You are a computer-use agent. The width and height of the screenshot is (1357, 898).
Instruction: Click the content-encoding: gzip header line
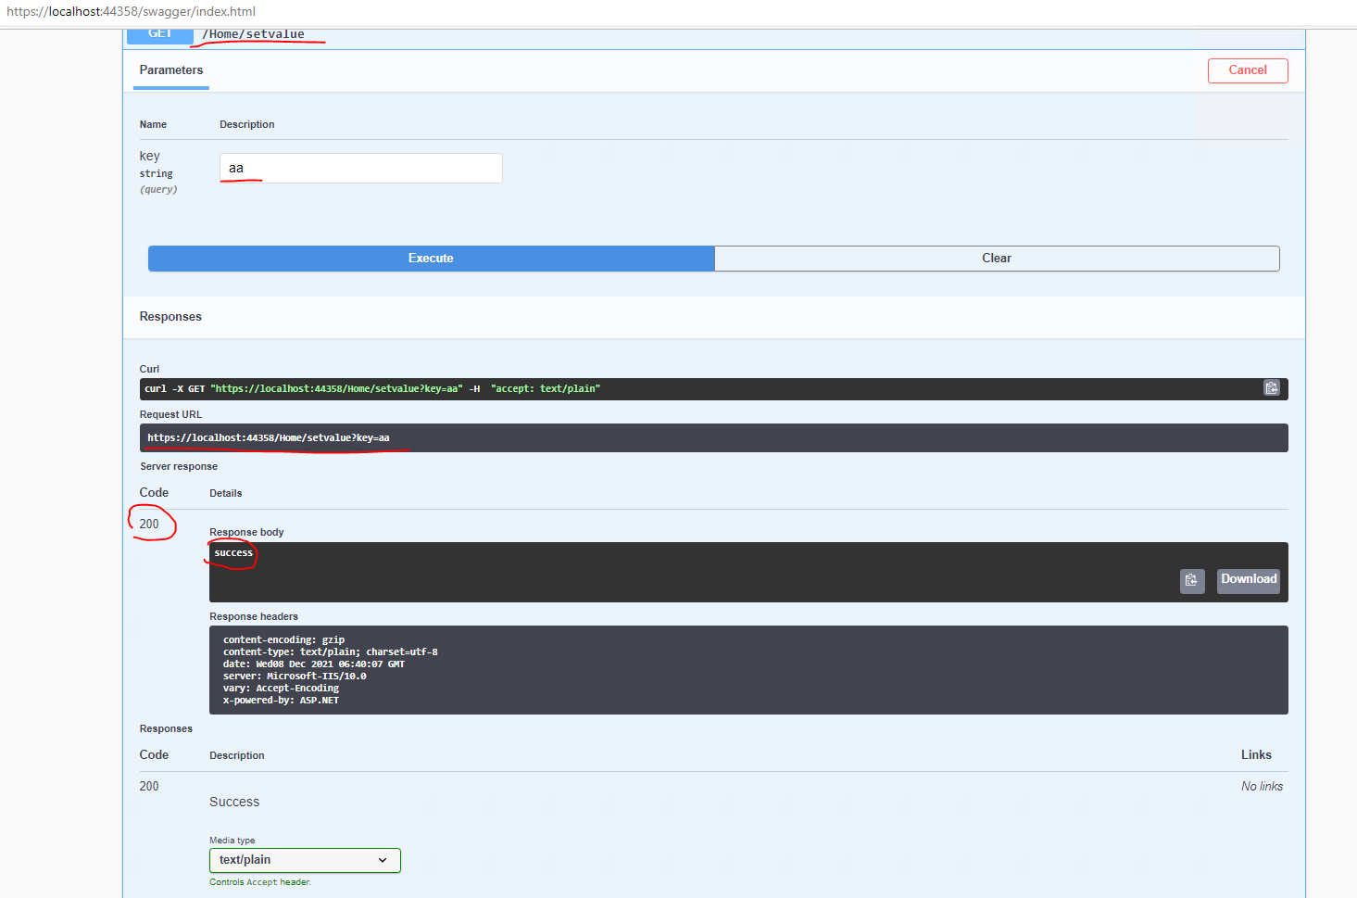click(283, 640)
